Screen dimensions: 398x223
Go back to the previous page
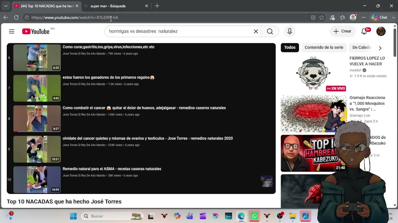[x=6, y=17]
